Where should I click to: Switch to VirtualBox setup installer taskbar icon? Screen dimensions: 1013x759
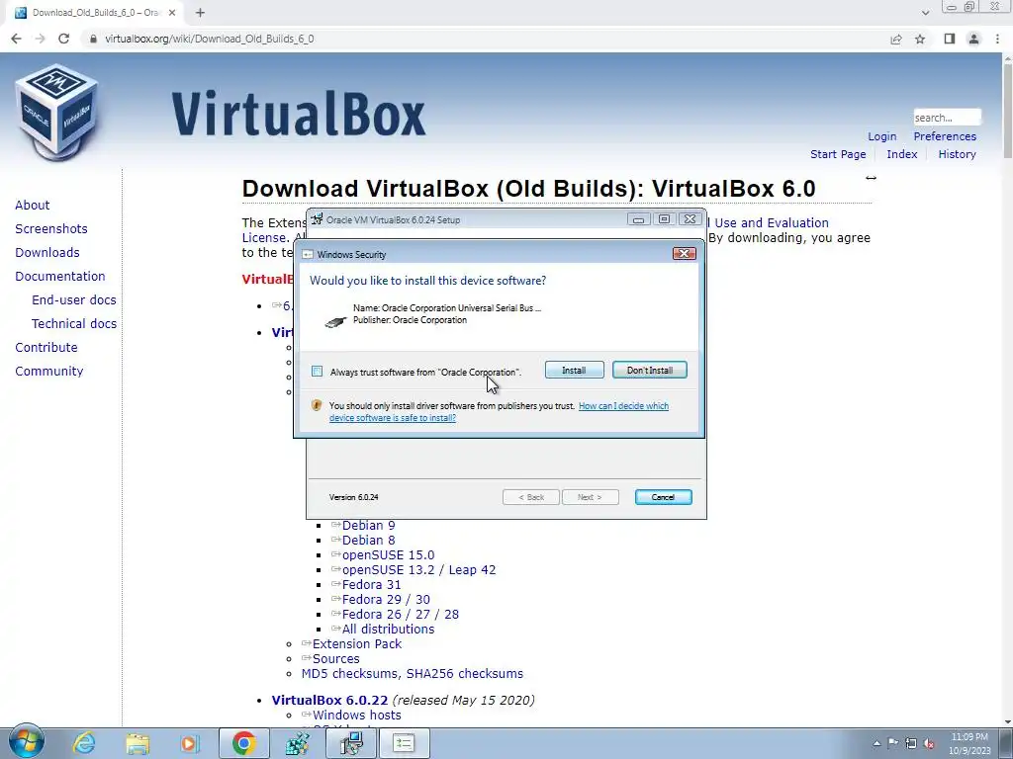[x=351, y=743]
